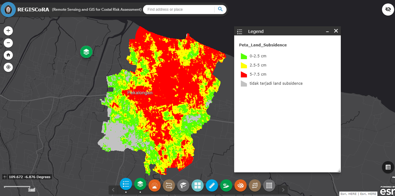Click the gray no-subsidence legend swatch
The width and height of the screenshot is (395, 196).
(x=244, y=84)
